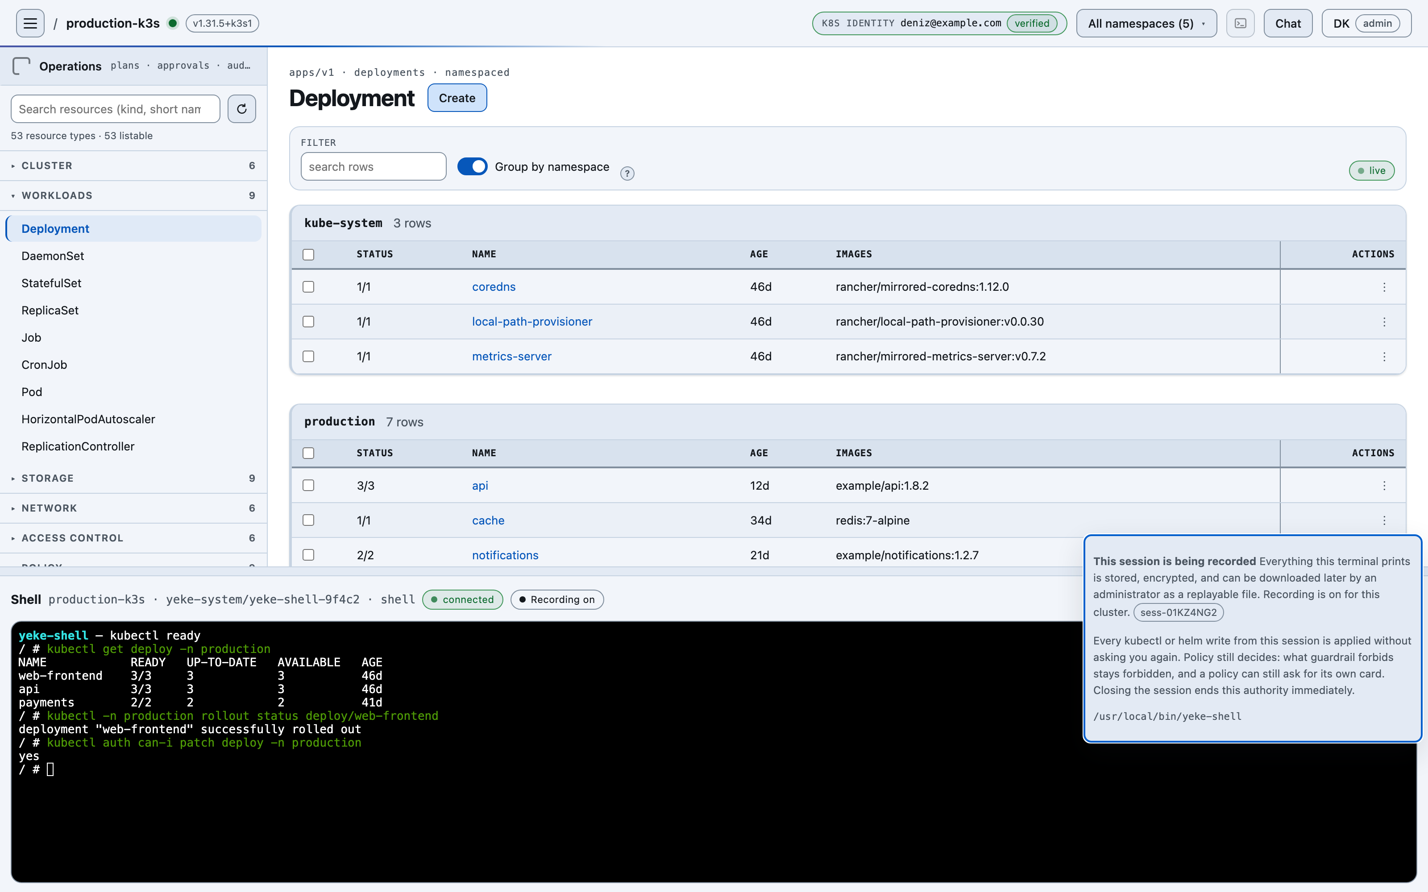1428x892 pixels.
Task: Open the notifications deployment link
Action: (x=505, y=555)
